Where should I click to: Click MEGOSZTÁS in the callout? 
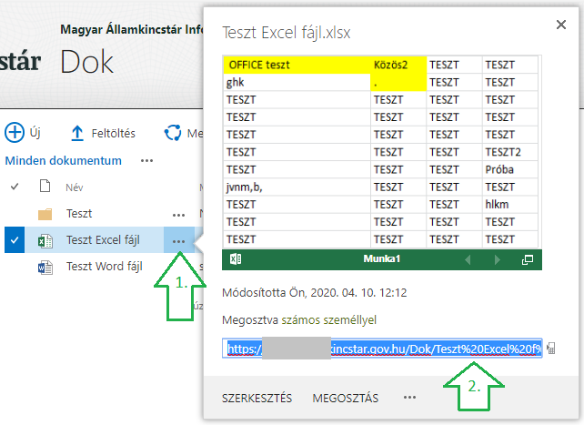[x=346, y=399]
